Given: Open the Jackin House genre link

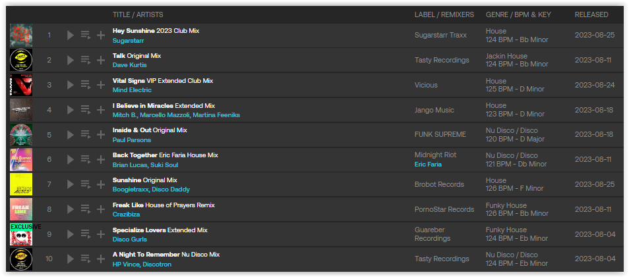Looking at the screenshot, I should click(x=506, y=56).
